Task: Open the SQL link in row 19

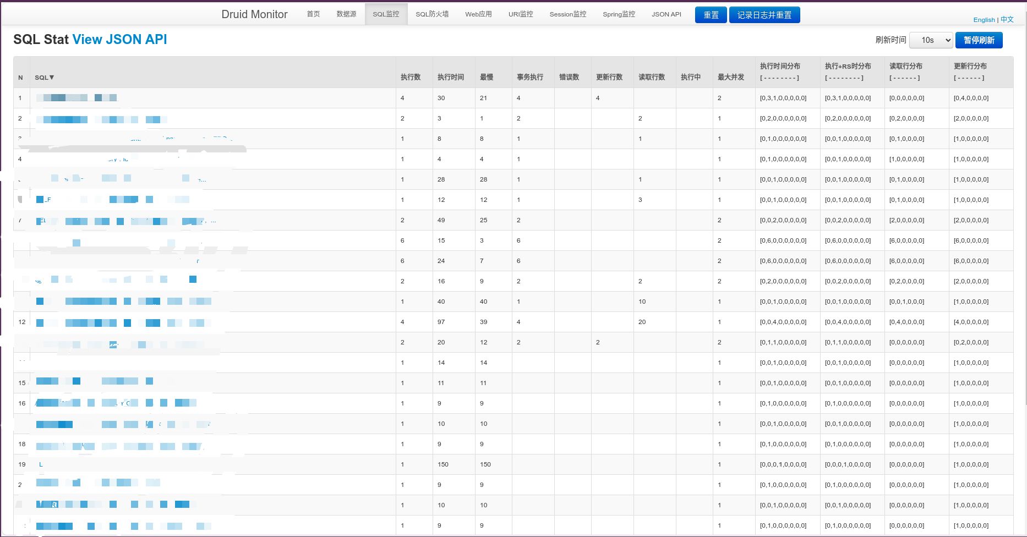Action: [x=41, y=464]
